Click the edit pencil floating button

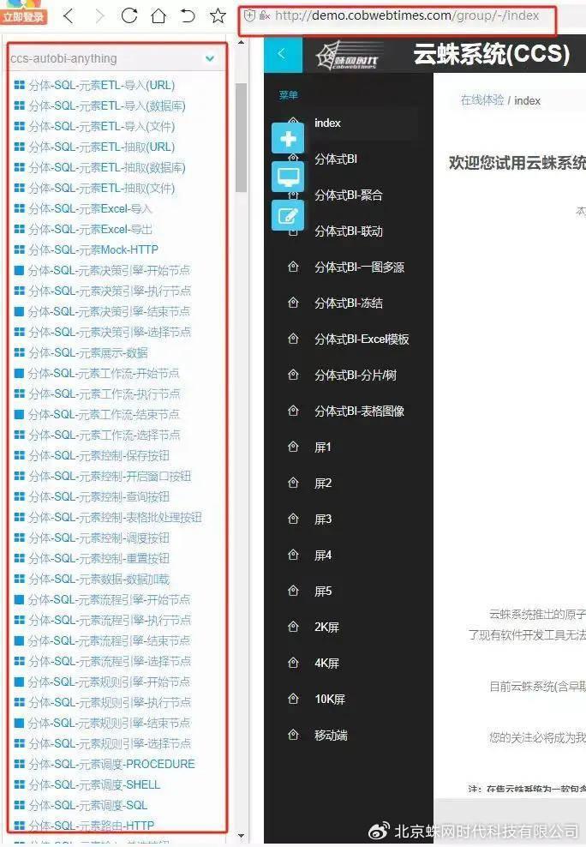click(288, 215)
